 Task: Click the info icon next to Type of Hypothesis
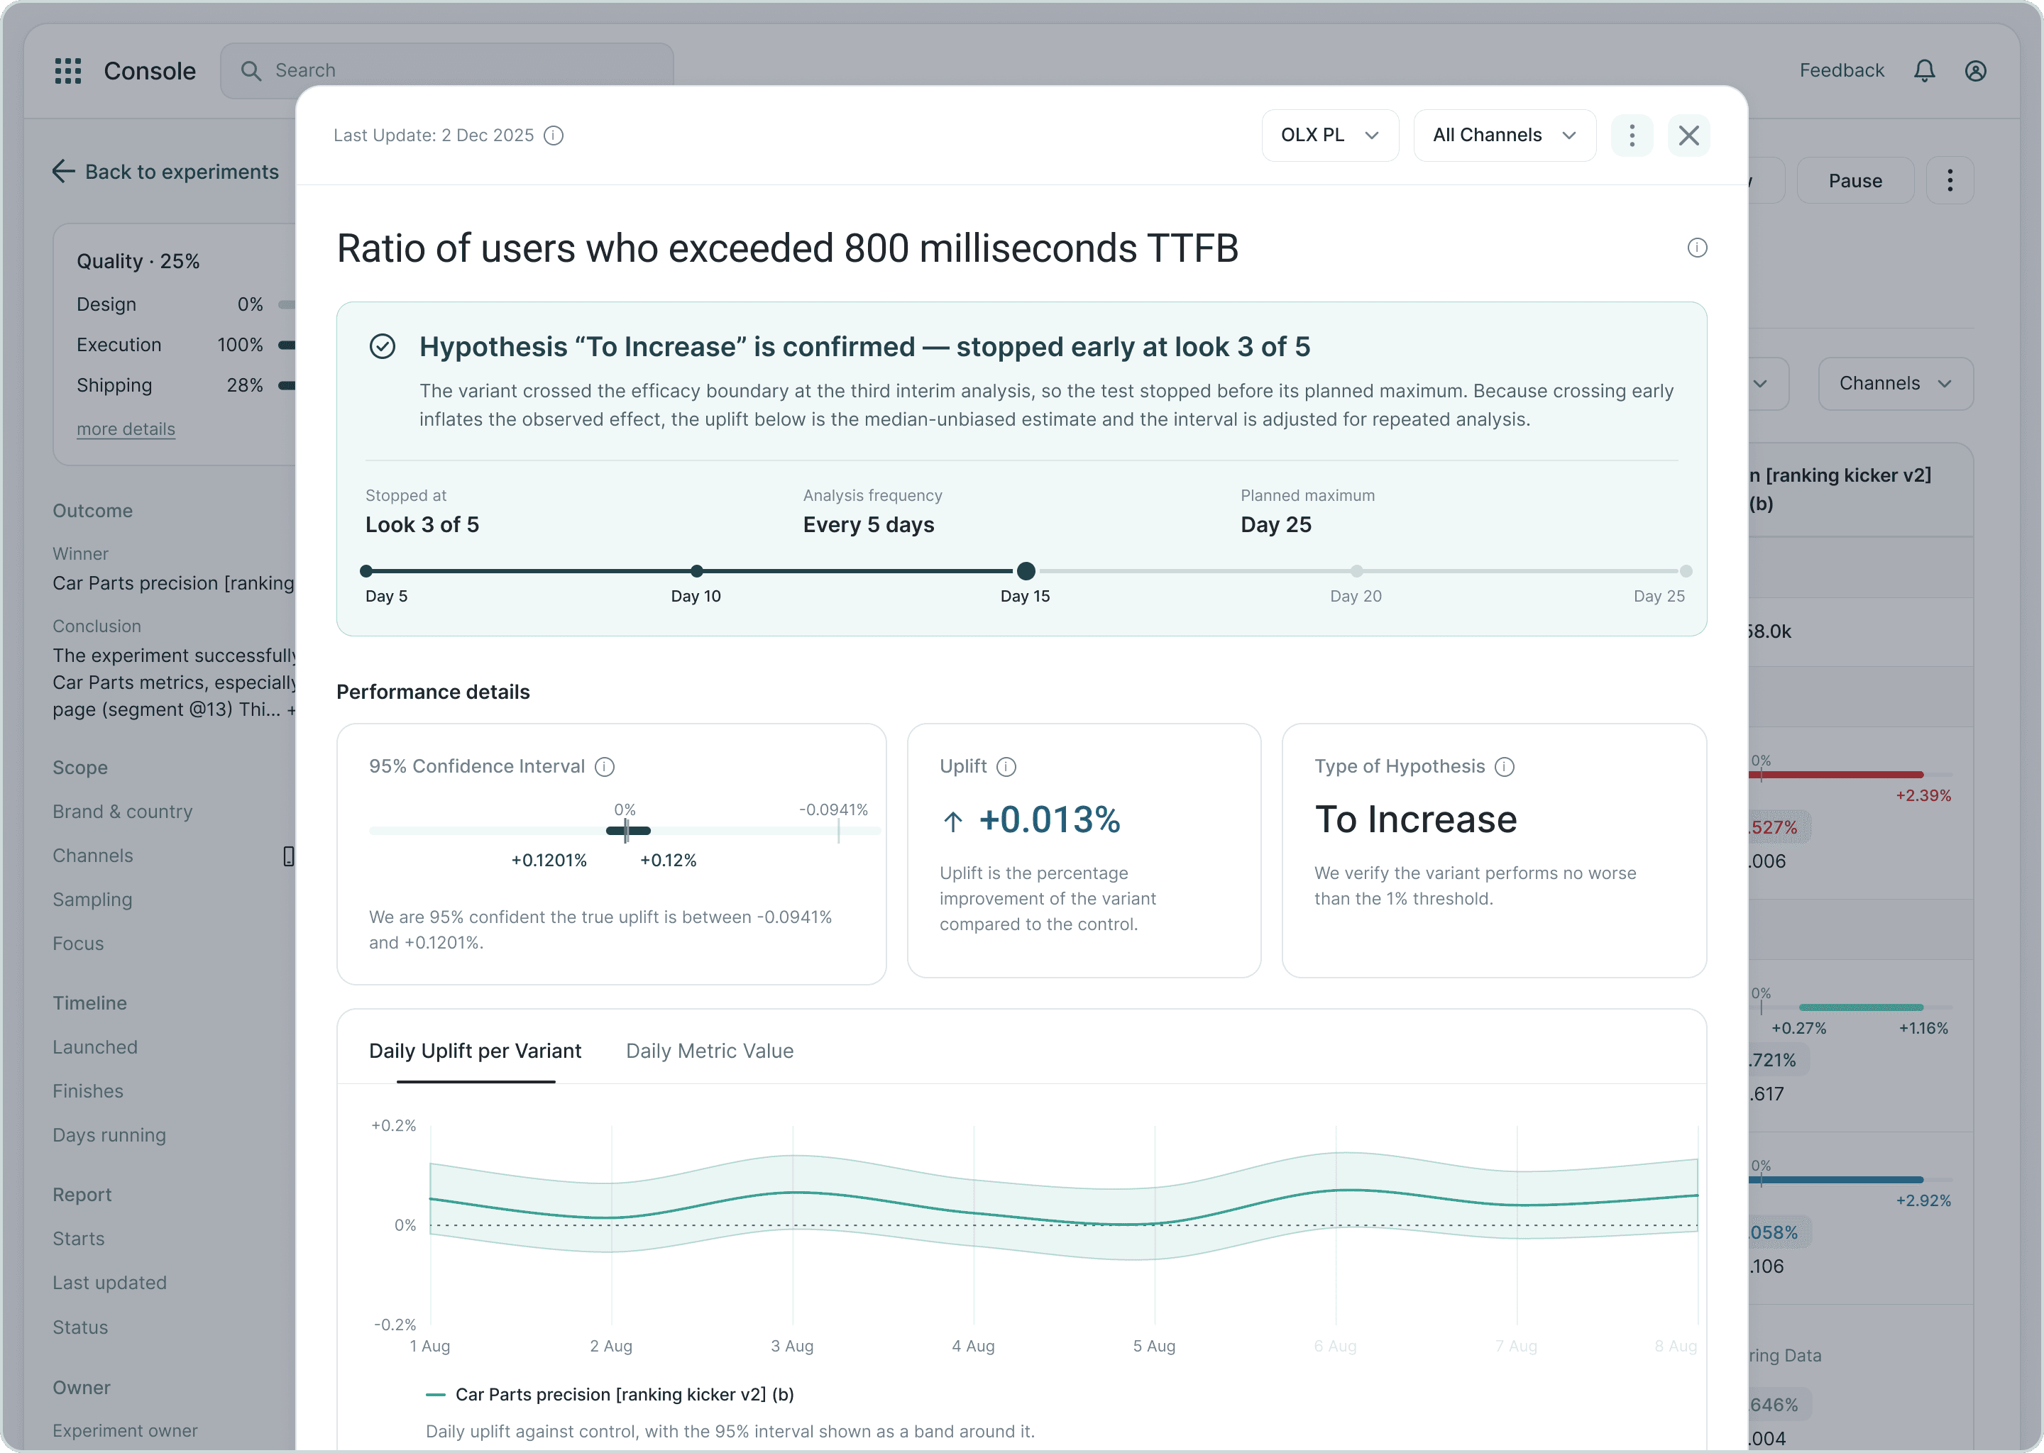1505,767
